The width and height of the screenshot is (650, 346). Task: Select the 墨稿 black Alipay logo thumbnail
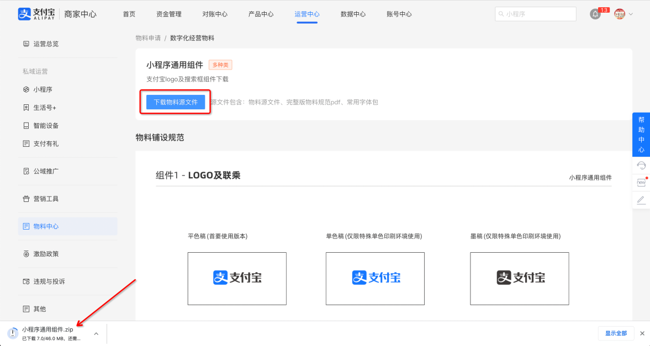coord(520,279)
